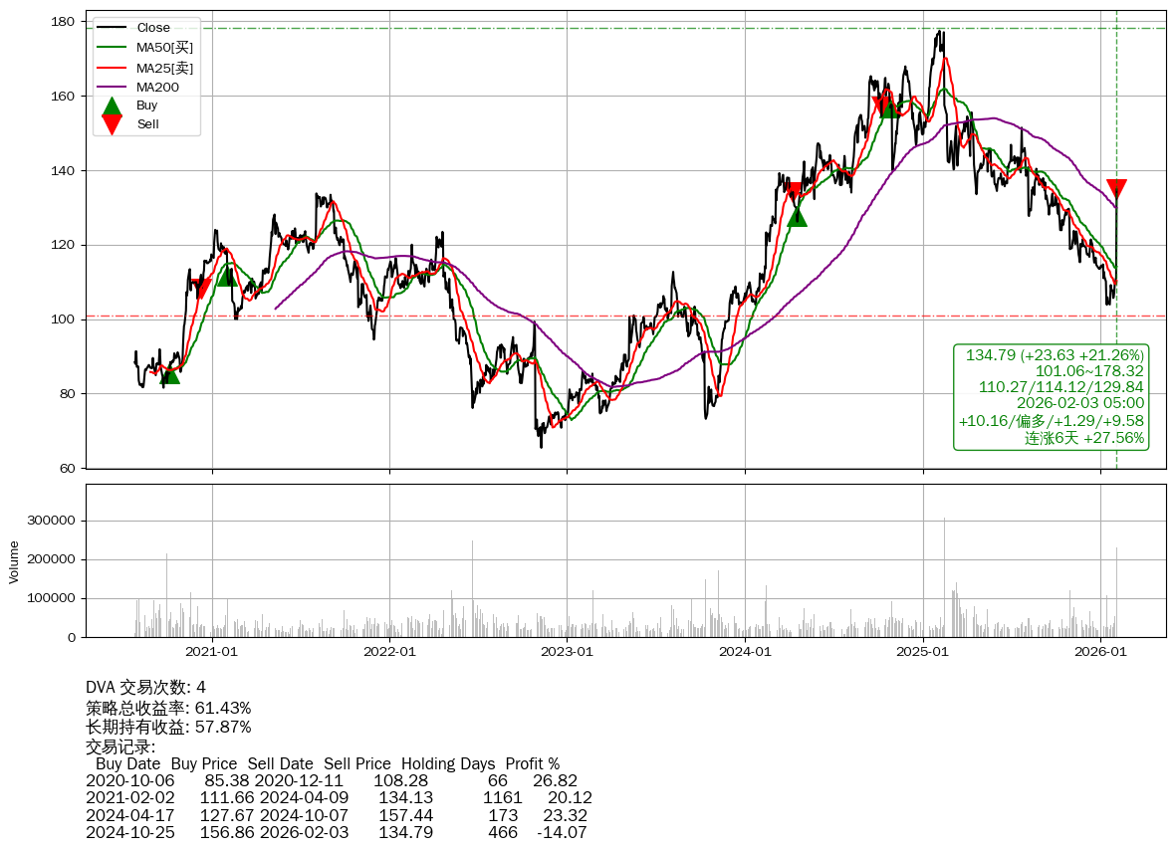Click the Volume axis label
This screenshot has height=851, width=1175.
(14, 561)
